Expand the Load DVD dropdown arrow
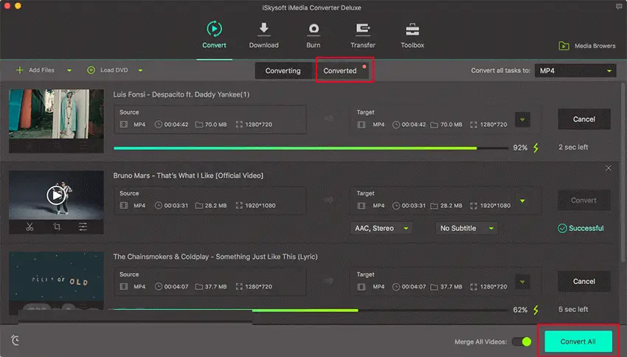 point(140,70)
